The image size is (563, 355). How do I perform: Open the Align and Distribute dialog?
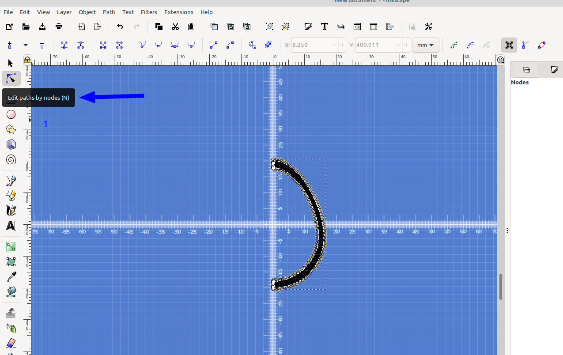[x=389, y=26]
